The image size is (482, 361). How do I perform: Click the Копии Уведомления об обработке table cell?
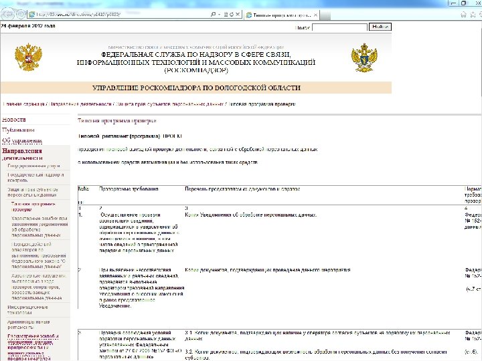pos(251,215)
